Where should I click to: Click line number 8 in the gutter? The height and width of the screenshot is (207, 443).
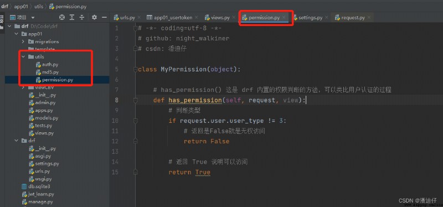(x=117, y=100)
